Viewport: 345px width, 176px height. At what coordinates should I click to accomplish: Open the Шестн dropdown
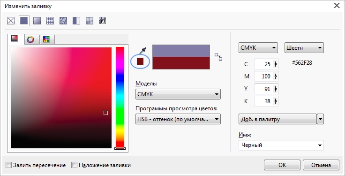304,48
